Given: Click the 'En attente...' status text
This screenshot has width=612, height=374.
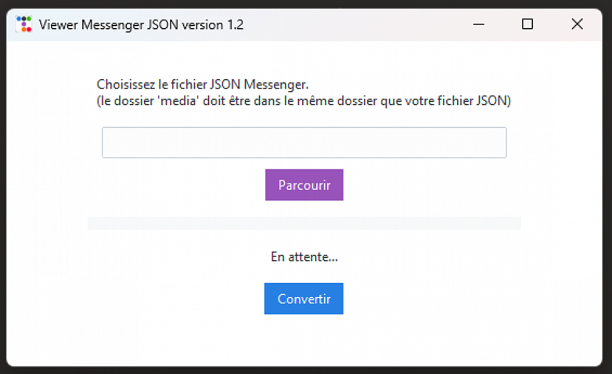Looking at the screenshot, I should (x=304, y=257).
